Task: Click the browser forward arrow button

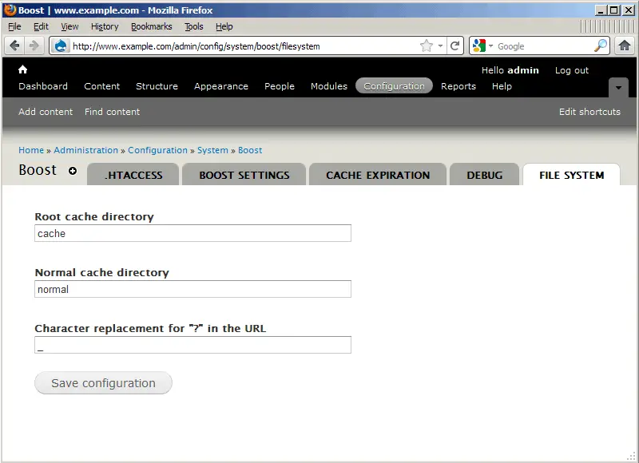Action: (x=34, y=46)
